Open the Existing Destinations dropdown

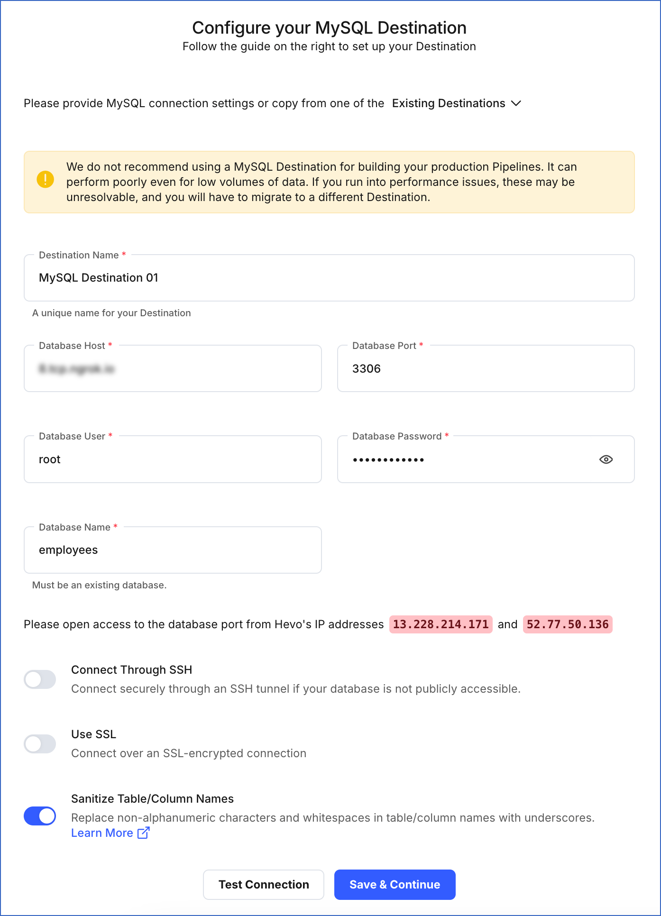pos(449,103)
